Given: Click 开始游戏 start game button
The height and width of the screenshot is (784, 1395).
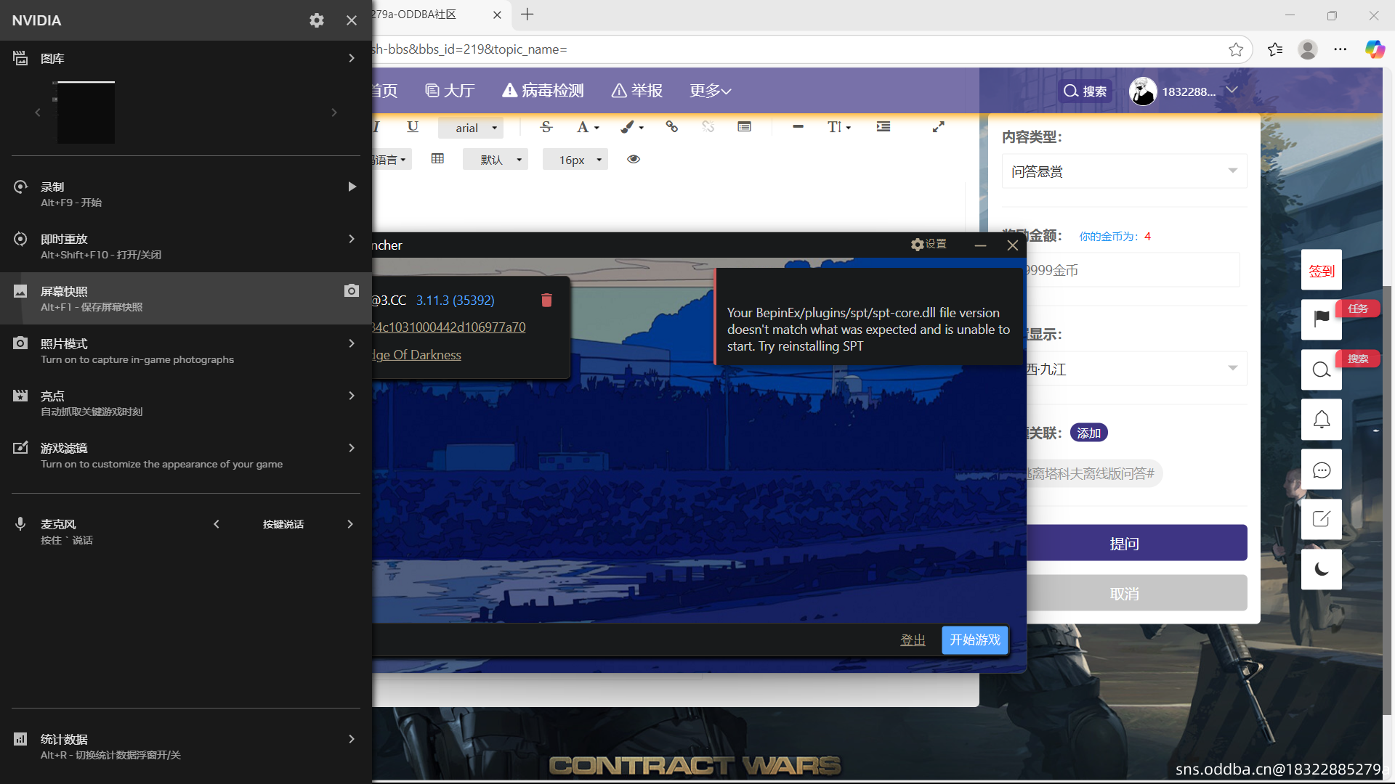Looking at the screenshot, I should (x=975, y=640).
